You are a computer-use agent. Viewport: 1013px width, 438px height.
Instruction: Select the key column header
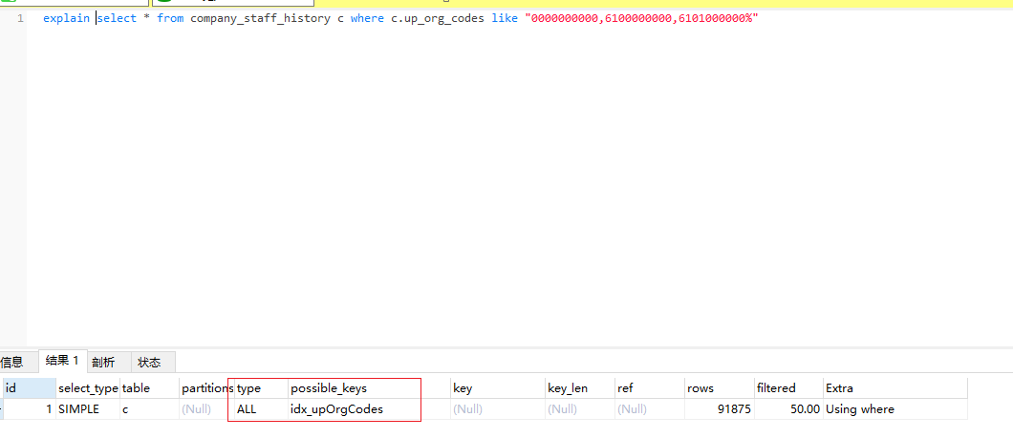(498, 388)
